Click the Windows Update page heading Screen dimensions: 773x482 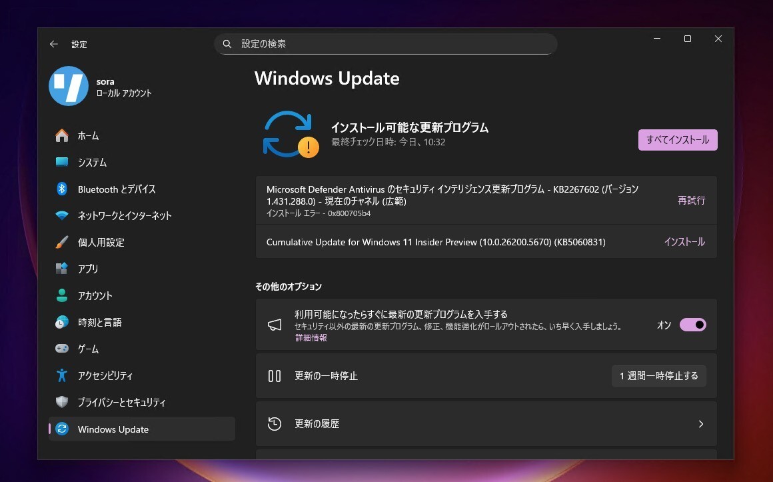(327, 79)
